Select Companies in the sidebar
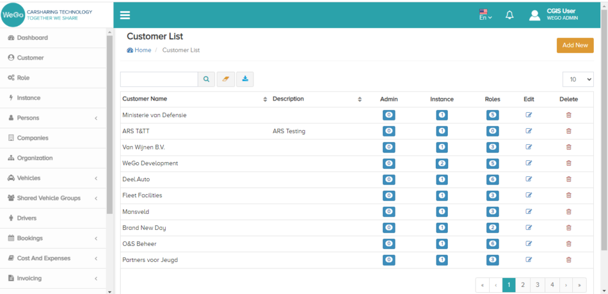 coord(33,138)
